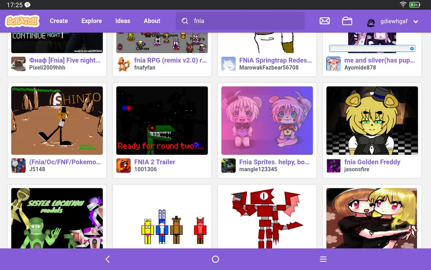Visit mangle123345 username link
The image size is (431, 270).
pyautogui.click(x=258, y=170)
